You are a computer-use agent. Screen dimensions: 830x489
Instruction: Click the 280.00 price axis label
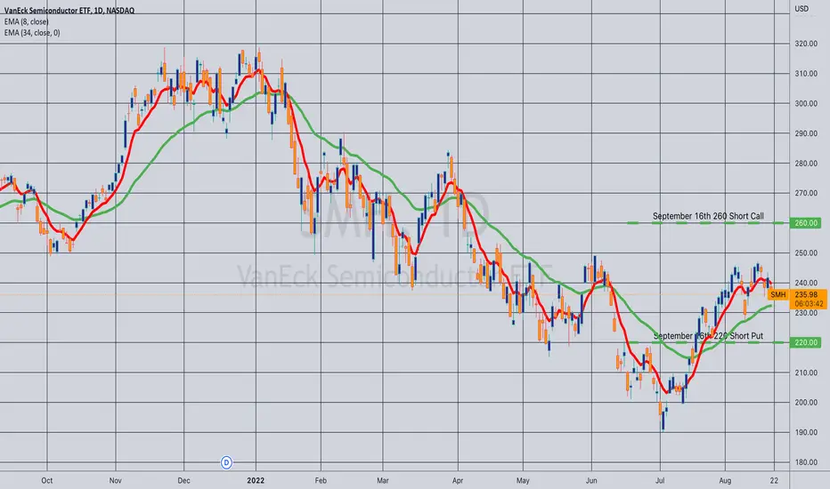pos(806,164)
